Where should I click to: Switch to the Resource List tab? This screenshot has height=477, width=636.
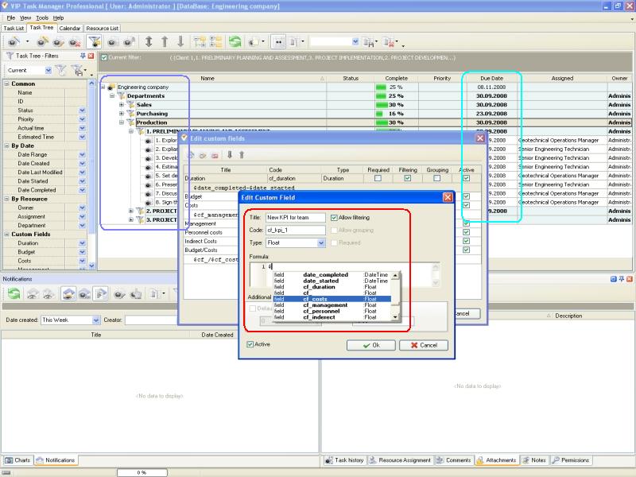(x=103, y=29)
